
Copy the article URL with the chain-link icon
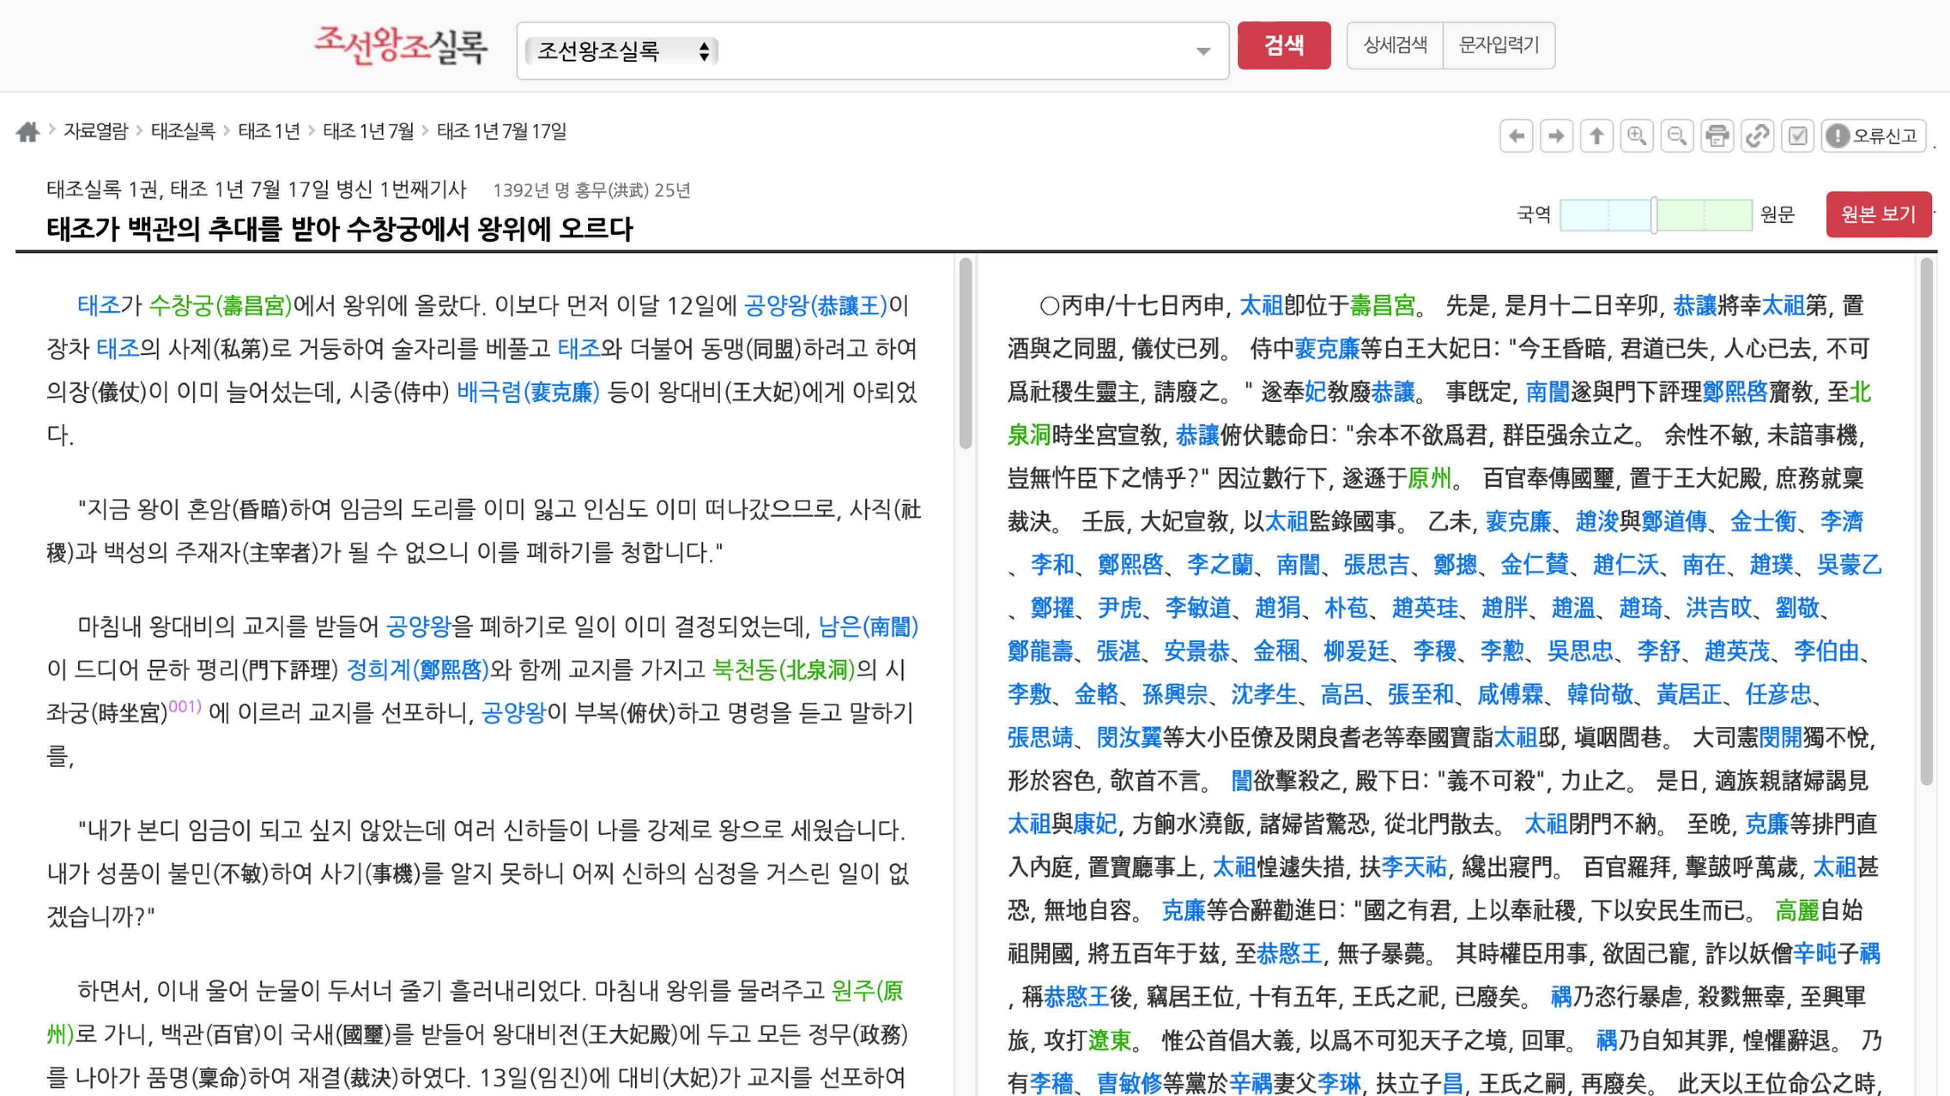tap(1756, 136)
